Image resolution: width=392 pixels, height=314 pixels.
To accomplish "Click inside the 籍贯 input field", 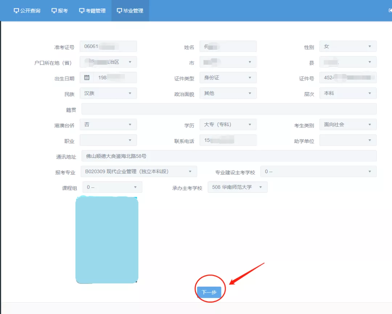I will (229, 109).
